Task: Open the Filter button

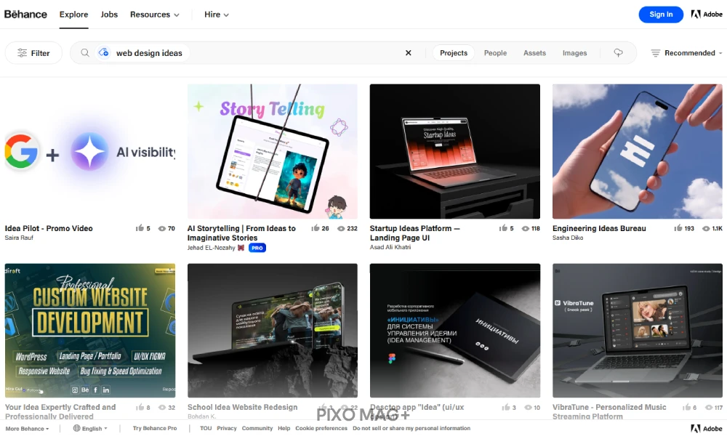Action: (33, 53)
